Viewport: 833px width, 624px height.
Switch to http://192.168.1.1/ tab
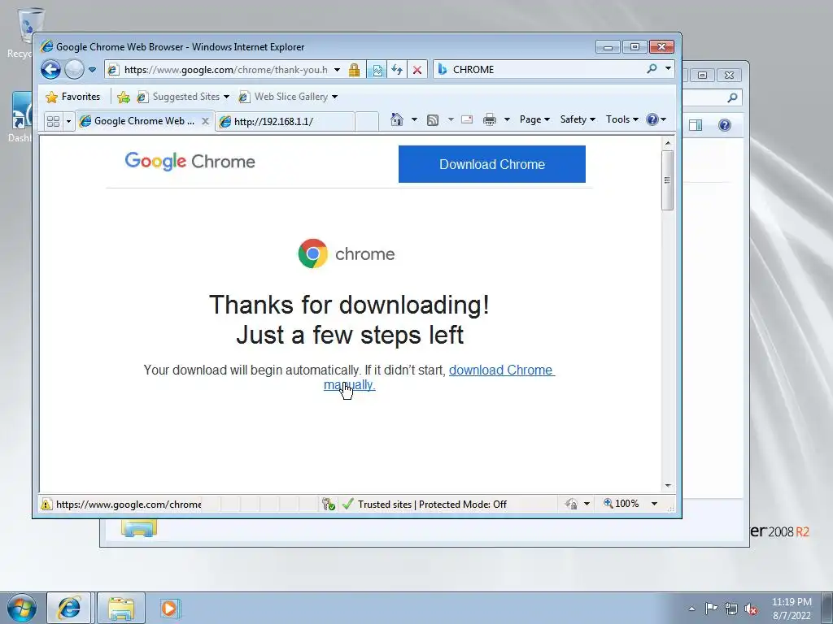286,122
